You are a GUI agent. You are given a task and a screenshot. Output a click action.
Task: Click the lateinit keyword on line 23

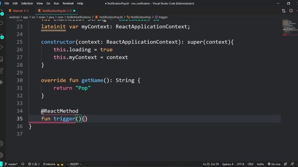click(x=54, y=27)
